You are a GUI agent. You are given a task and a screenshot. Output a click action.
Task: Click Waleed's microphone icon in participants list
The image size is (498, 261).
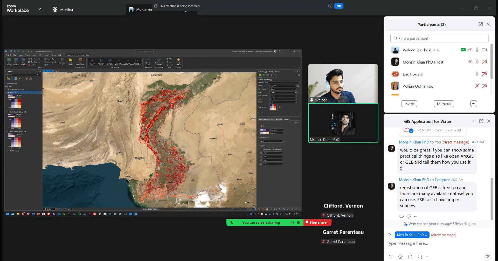point(477,50)
